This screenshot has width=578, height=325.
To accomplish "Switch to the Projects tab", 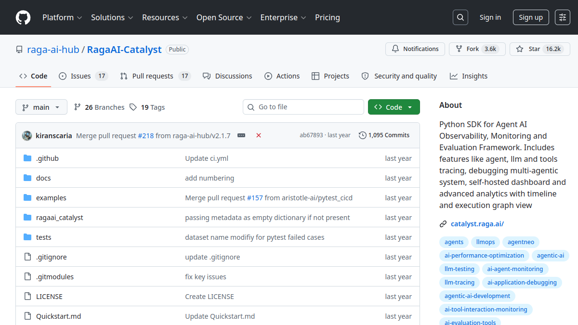I will (330, 76).
